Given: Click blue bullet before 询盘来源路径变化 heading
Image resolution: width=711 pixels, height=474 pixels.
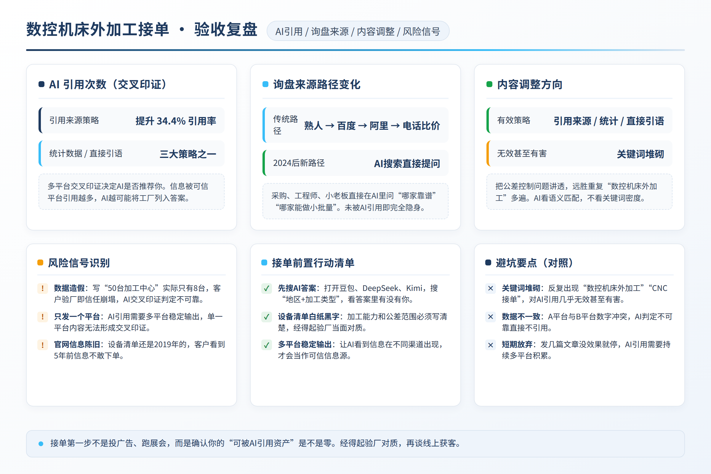Looking at the screenshot, I should [x=265, y=84].
